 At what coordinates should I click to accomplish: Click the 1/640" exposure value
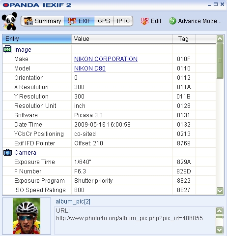click(83, 162)
